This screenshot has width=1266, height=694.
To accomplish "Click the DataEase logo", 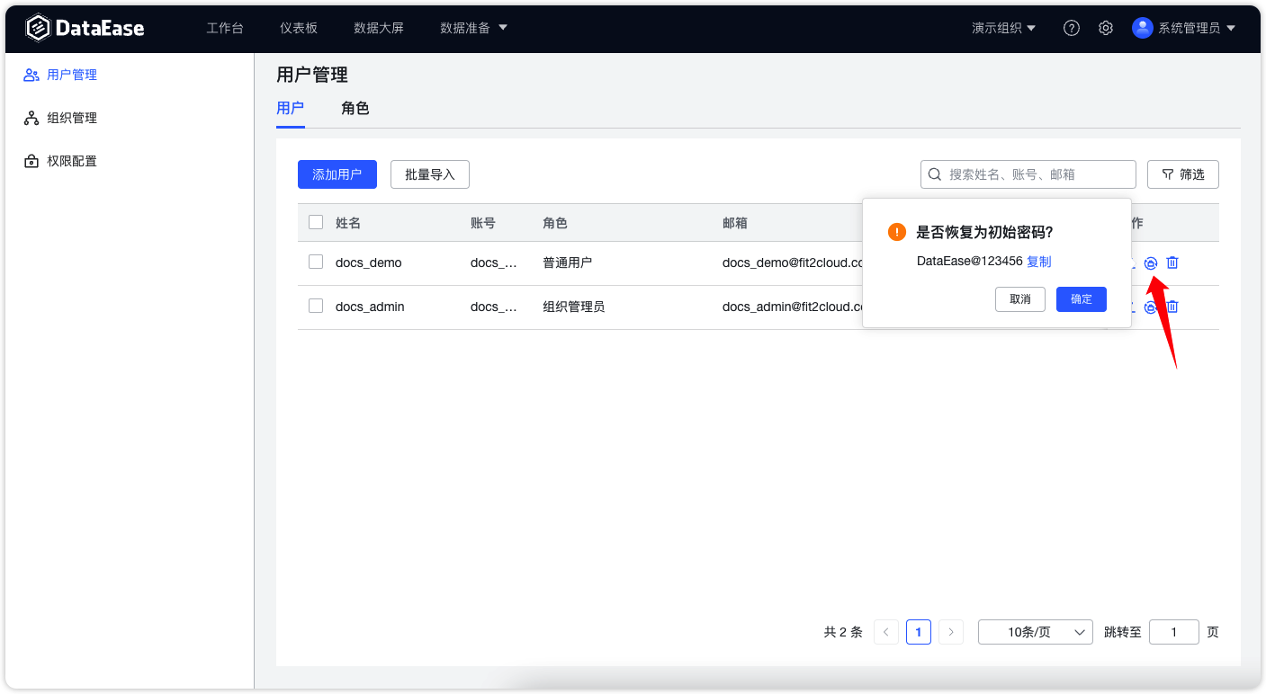I will [85, 28].
